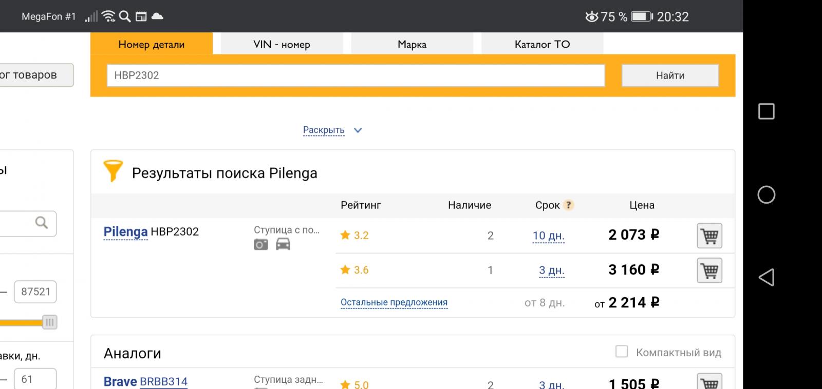This screenshot has height=389, width=822.
Task: Click the Рейтинг column header
Action: coord(361,205)
